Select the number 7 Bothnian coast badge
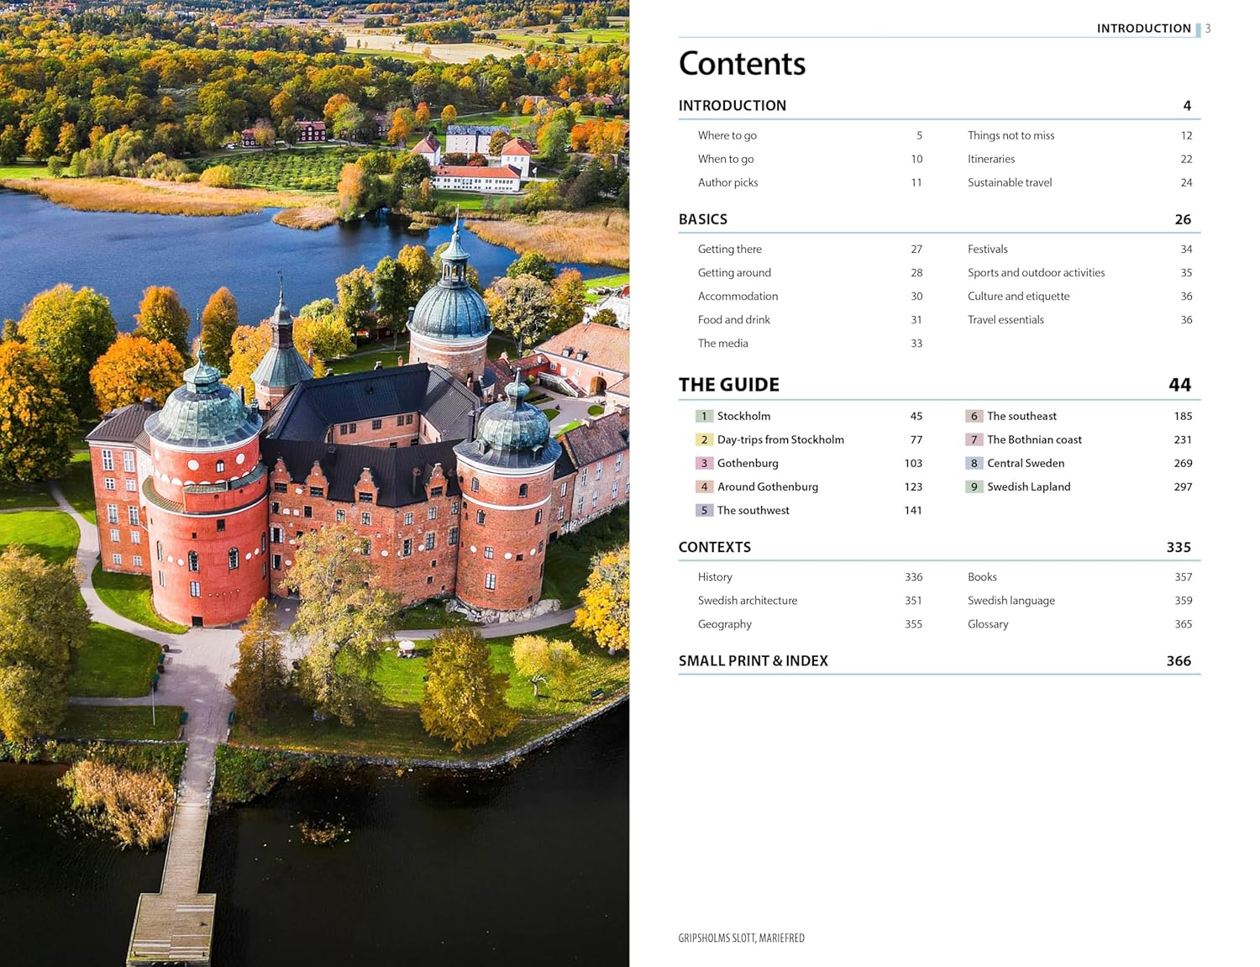The height and width of the screenshot is (967, 1260). coord(974,439)
